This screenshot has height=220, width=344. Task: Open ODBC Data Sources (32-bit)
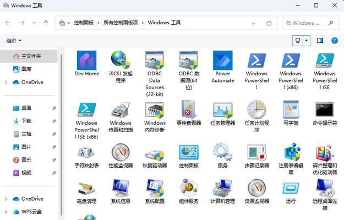[155, 60]
